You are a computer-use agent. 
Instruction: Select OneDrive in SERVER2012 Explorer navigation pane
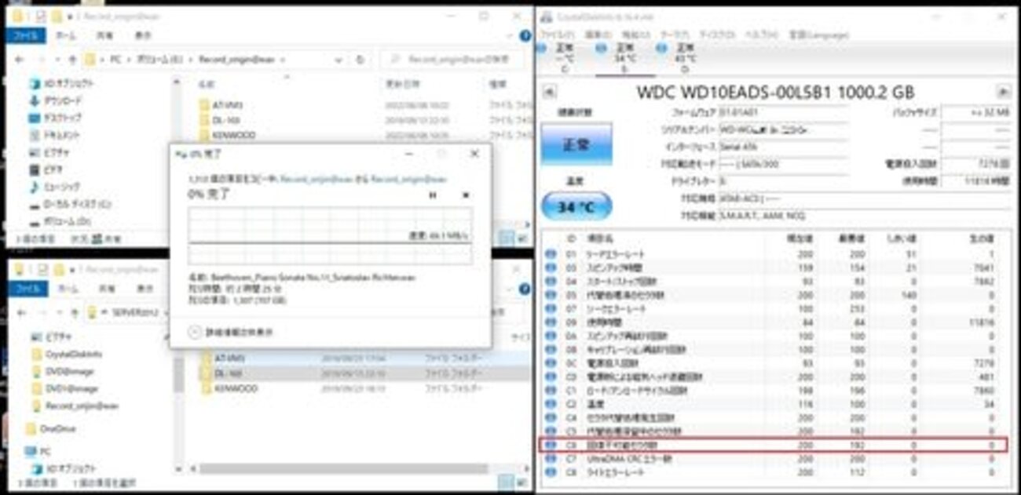click(49, 428)
